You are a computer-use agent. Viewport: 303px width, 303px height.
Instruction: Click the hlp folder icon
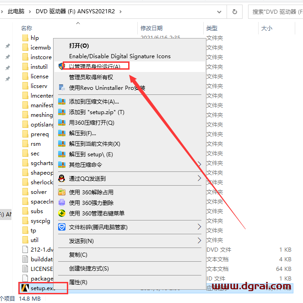click(x=25, y=38)
